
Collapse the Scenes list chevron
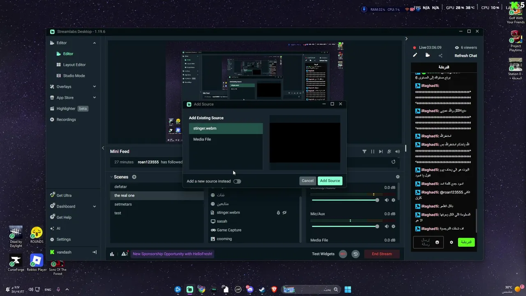point(111,177)
